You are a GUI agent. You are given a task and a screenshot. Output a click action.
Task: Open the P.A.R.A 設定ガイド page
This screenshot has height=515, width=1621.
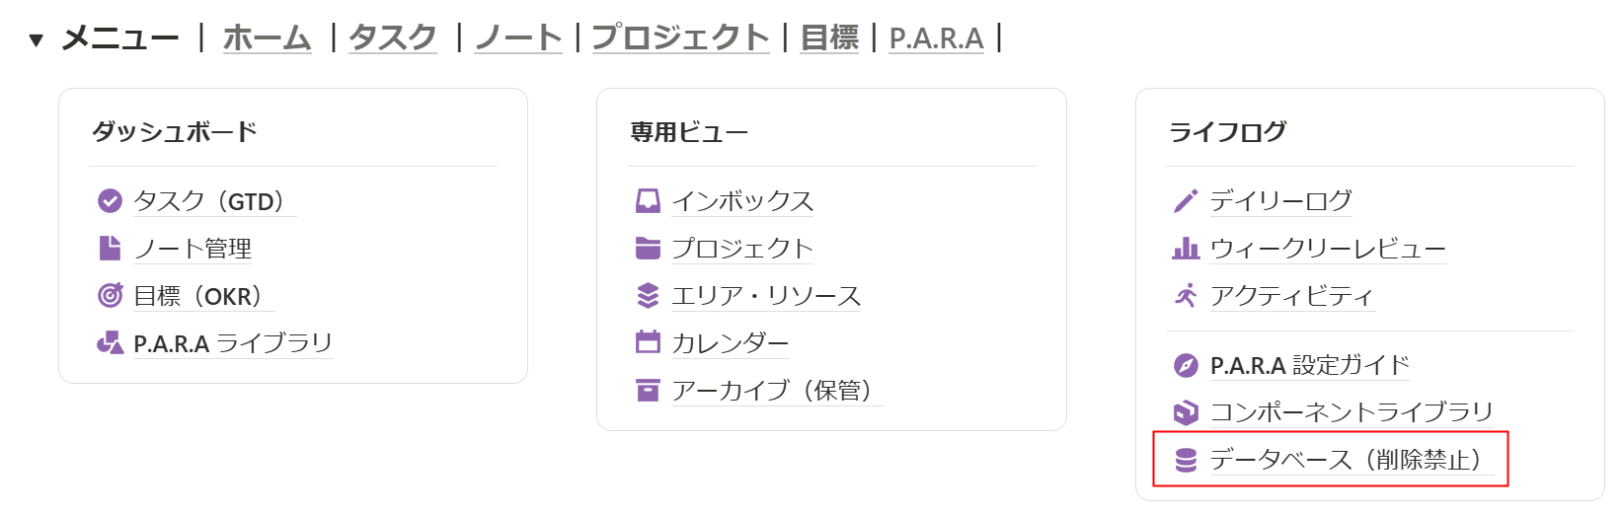tap(1310, 365)
